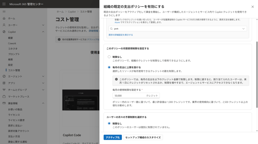Open 検索 in the sidebar
This screenshot has height=144, width=258.
click(x=10, y=59)
